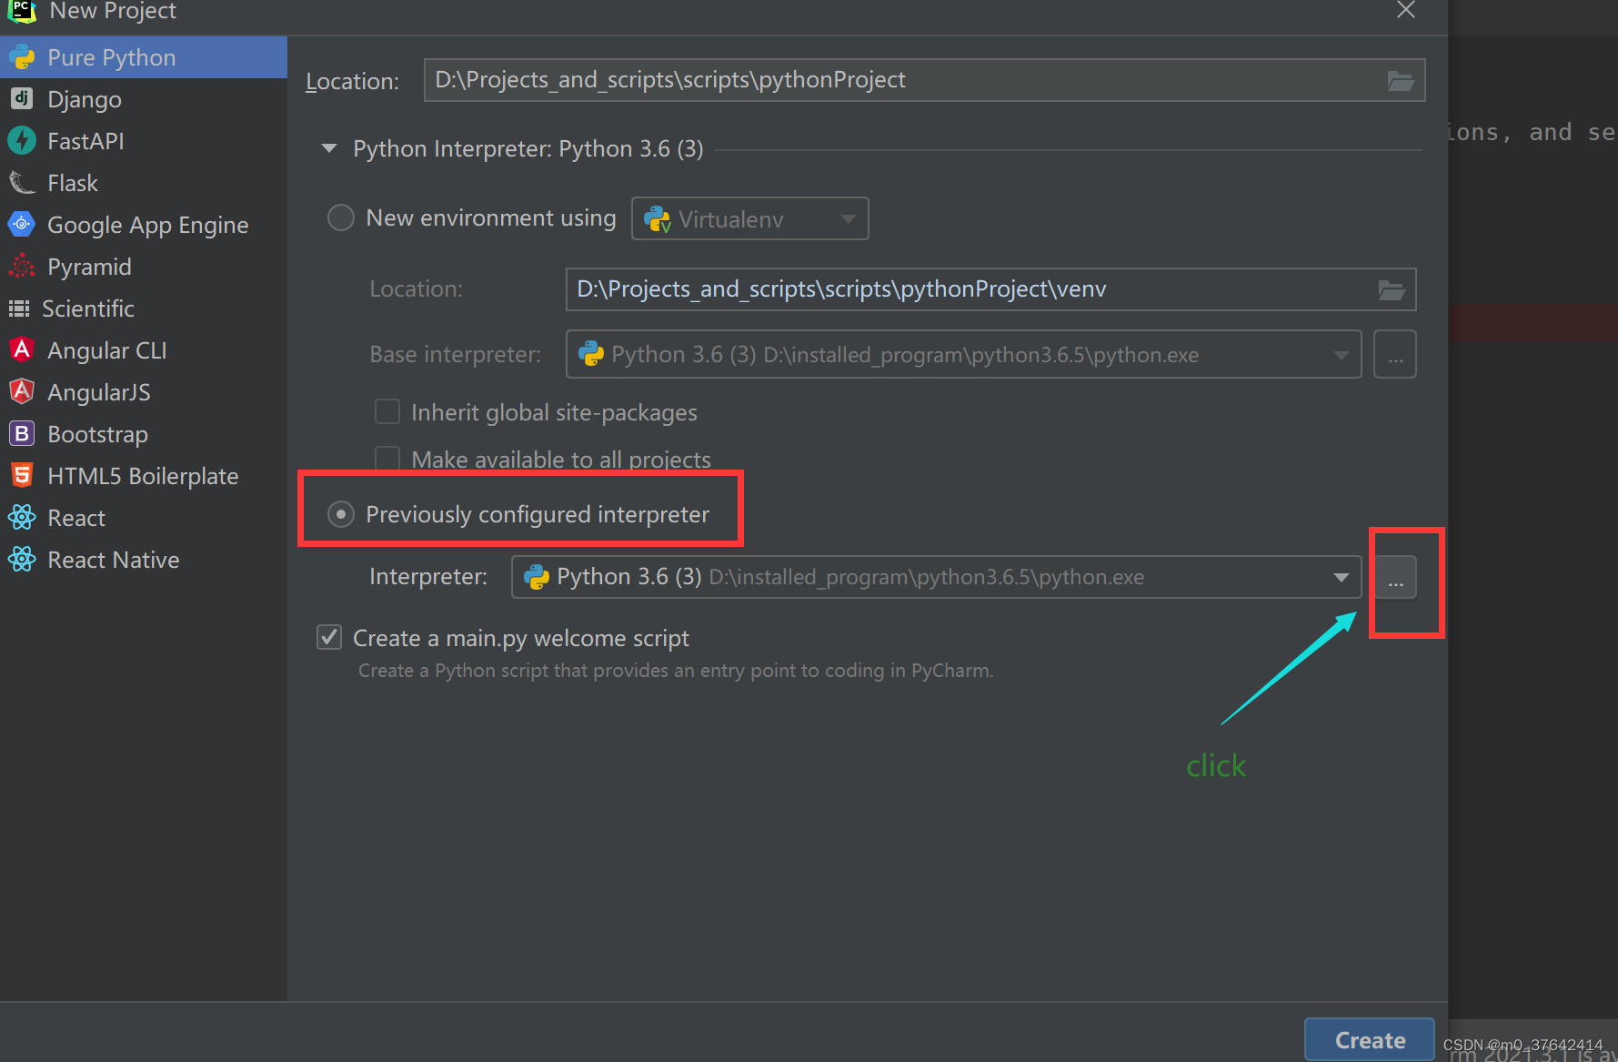Browse for project location via folder icon
This screenshot has height=1062, width=1618.
tap(1401, 81)
